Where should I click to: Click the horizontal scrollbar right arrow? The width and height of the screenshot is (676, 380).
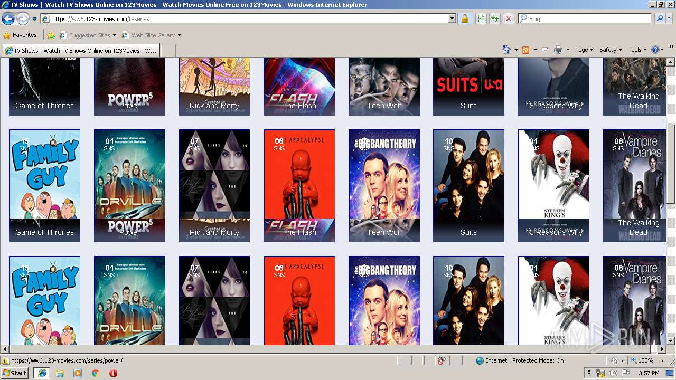(662, 349)
